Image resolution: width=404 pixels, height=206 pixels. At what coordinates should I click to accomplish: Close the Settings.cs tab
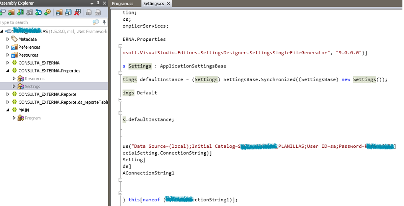pos(168,4)
